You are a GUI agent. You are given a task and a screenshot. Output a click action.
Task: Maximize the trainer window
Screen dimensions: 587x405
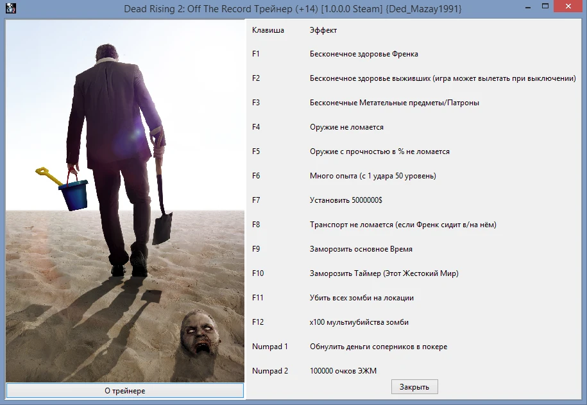pos(546,6)
